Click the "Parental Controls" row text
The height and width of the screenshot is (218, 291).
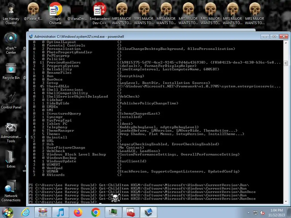(66, 45)
